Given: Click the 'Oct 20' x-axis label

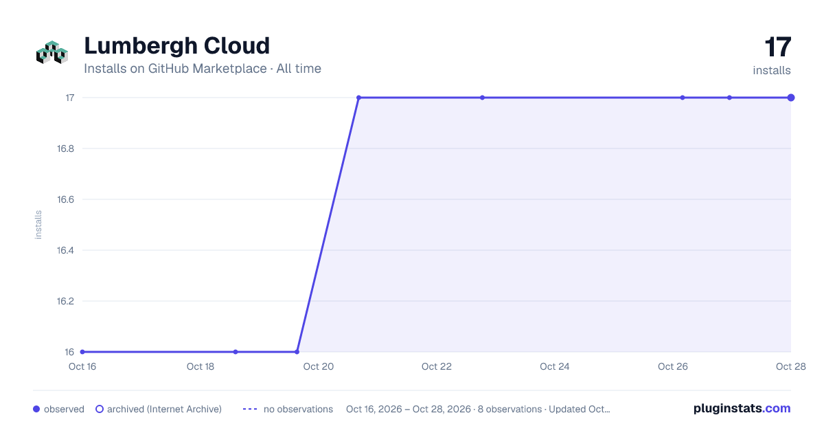Looking at the screenshot, I should [x=319, y=366].
